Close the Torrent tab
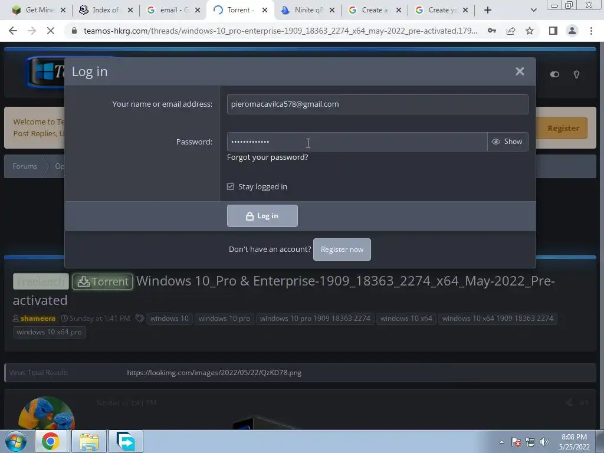 pos(265,10)
